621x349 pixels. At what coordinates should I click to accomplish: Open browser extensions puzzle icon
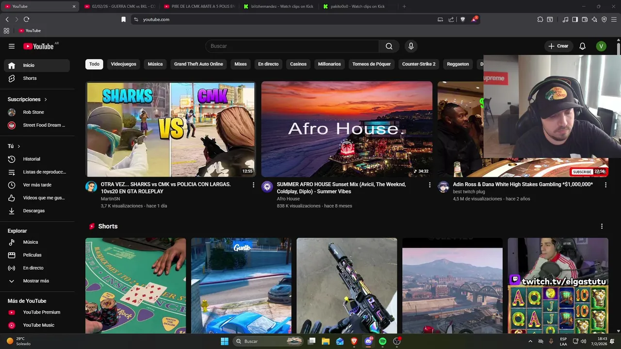click(x=540, y=19)
